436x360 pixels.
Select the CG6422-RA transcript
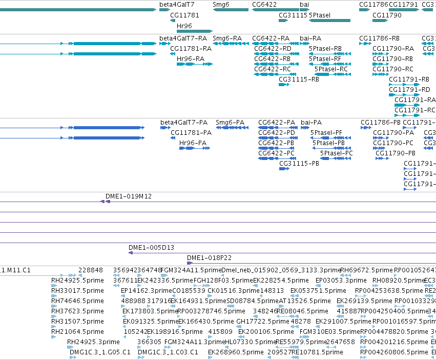276,44
